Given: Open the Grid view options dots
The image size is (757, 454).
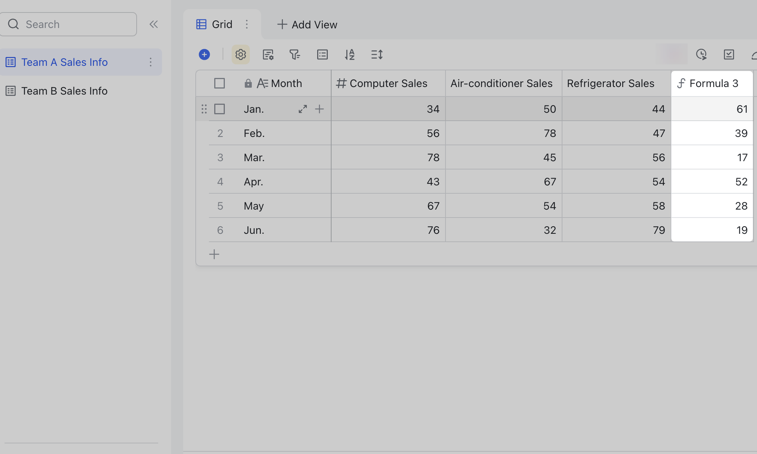Looking at the screenshot, I should pos(247,24).
